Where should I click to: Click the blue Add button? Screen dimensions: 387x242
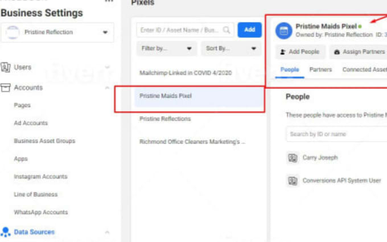tap(249, 30)
